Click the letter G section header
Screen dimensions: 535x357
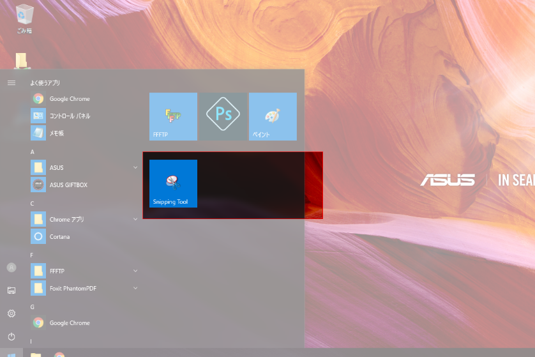coord(33,307)
